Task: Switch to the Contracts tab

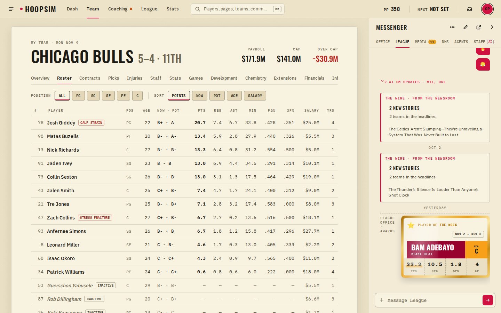Action: pyautogui.click(x=90, y=78)
